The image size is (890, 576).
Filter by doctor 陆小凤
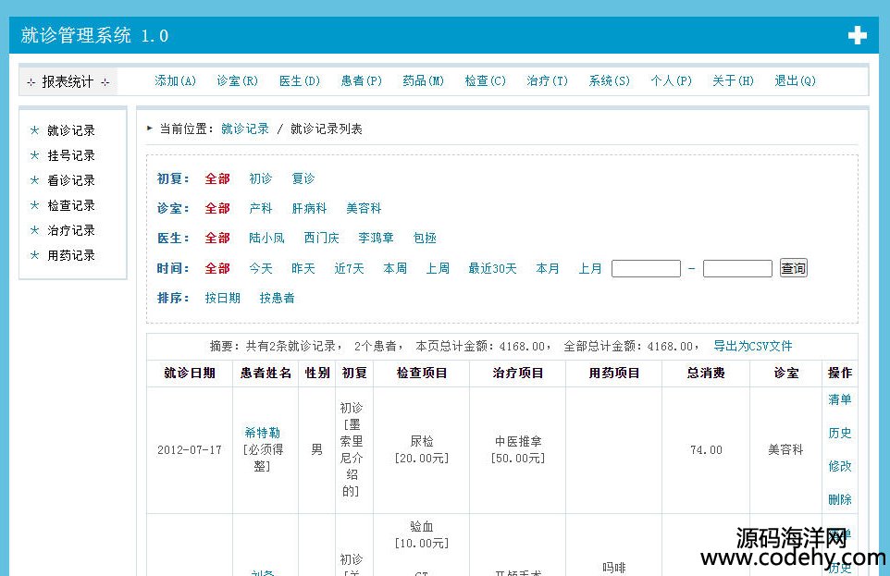click(x=266, y=238)
